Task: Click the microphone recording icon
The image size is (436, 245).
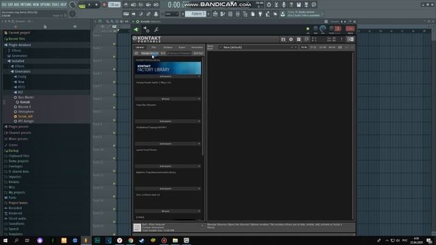Action: point(283,5)
